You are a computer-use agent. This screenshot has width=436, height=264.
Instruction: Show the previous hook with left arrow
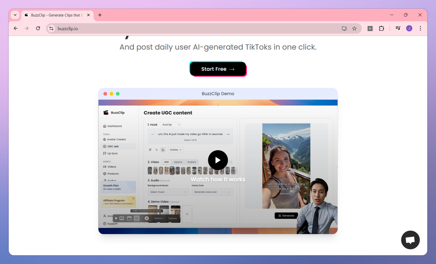tap(153, 134)
